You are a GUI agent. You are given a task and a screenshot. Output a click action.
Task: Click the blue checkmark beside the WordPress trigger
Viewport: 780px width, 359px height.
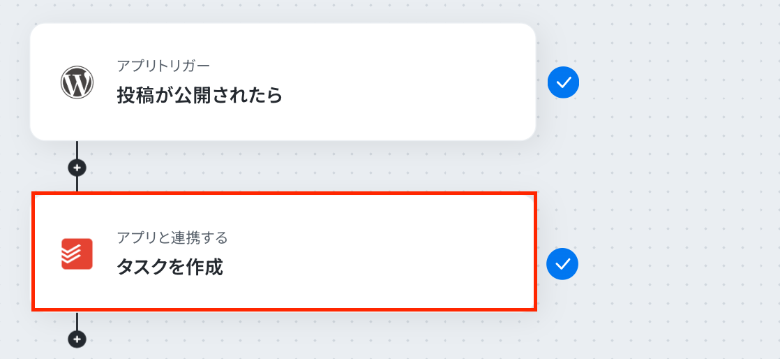coord(563,82)
